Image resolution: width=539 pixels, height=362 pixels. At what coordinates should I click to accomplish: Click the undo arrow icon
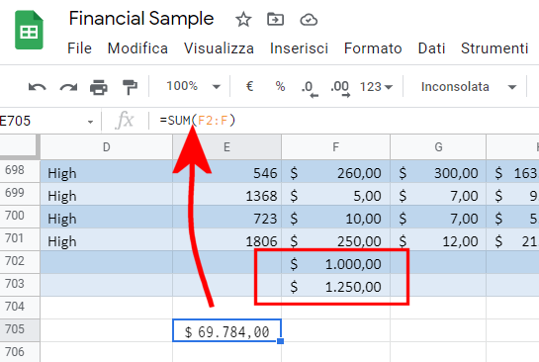(x=38, y=87)
